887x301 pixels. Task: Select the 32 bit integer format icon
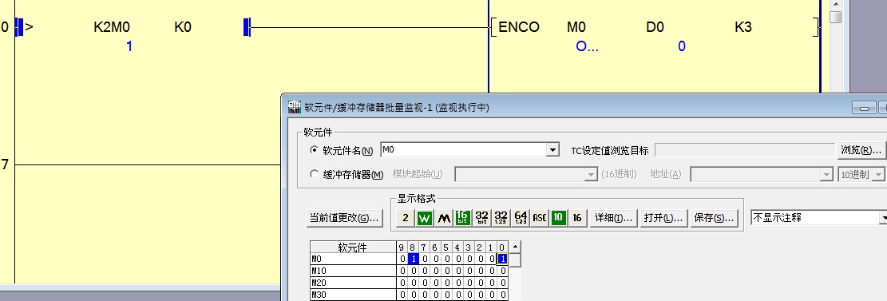[x=482, y=218]
